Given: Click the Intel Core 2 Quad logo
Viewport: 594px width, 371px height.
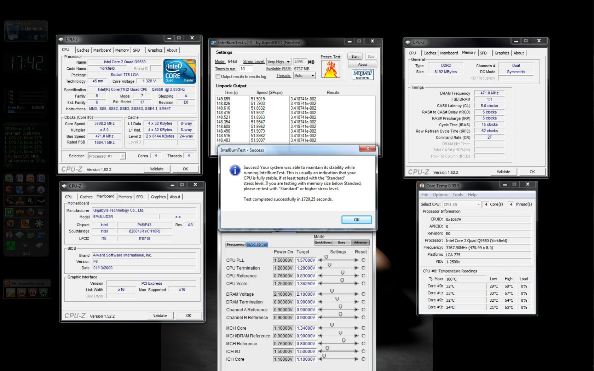Looking at the screenshot, I should coord(180,71).
